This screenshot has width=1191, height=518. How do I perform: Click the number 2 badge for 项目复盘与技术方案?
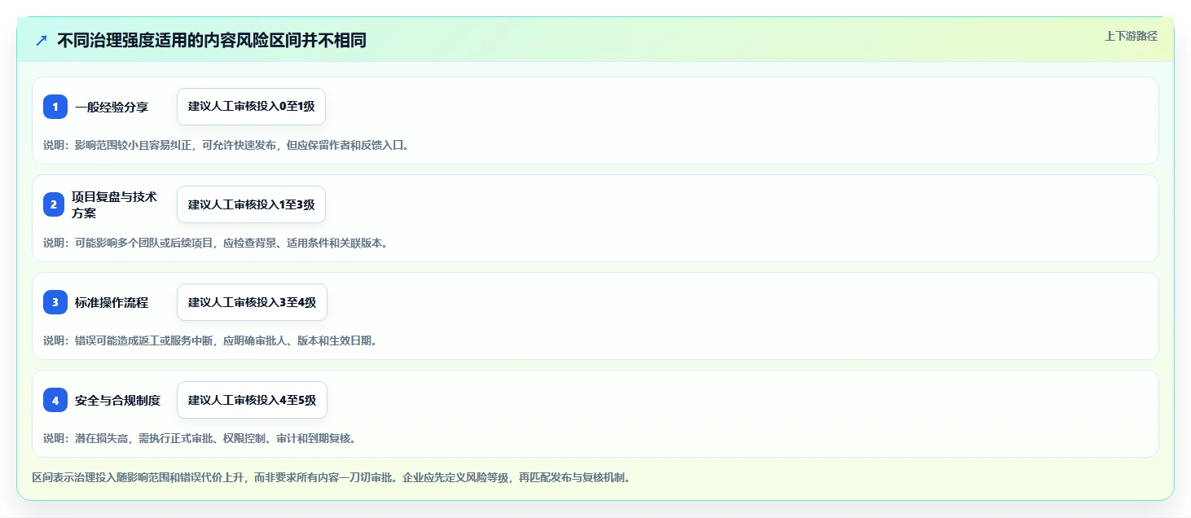(x=54, y=204)
